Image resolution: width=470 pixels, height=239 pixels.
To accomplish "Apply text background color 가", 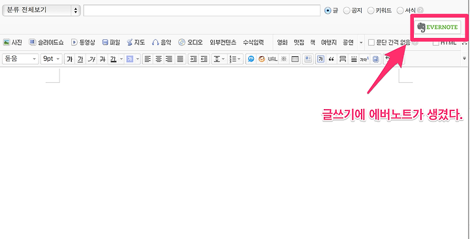I will [129, 59].
